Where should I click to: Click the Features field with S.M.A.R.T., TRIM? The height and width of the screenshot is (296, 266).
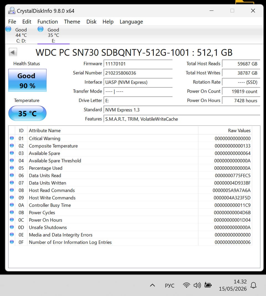(182, 119)
